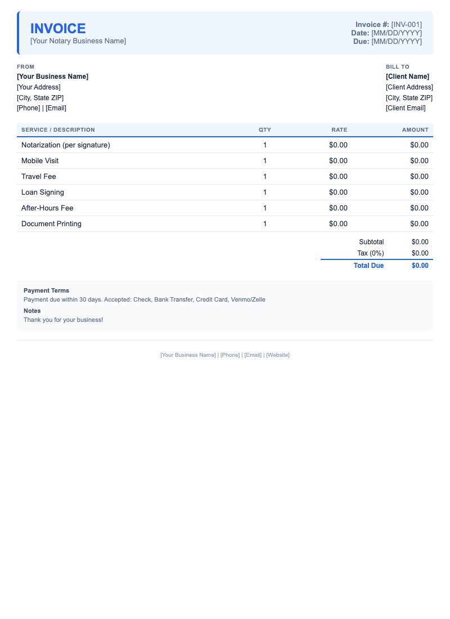Click the rate in the Document Printing row

tap(338, 224)
